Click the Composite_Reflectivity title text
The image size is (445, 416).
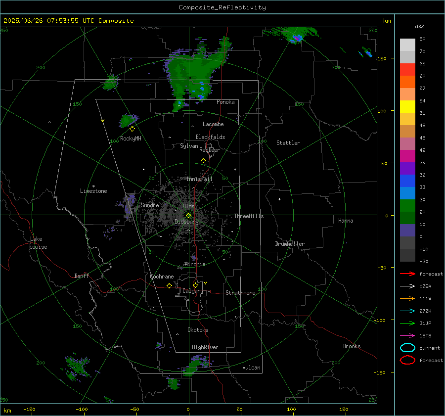click(222, 7)
